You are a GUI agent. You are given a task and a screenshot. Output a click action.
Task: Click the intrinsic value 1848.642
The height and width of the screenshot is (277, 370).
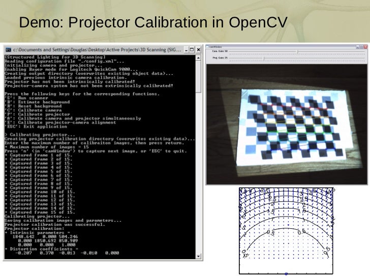[x=23, y=236]
